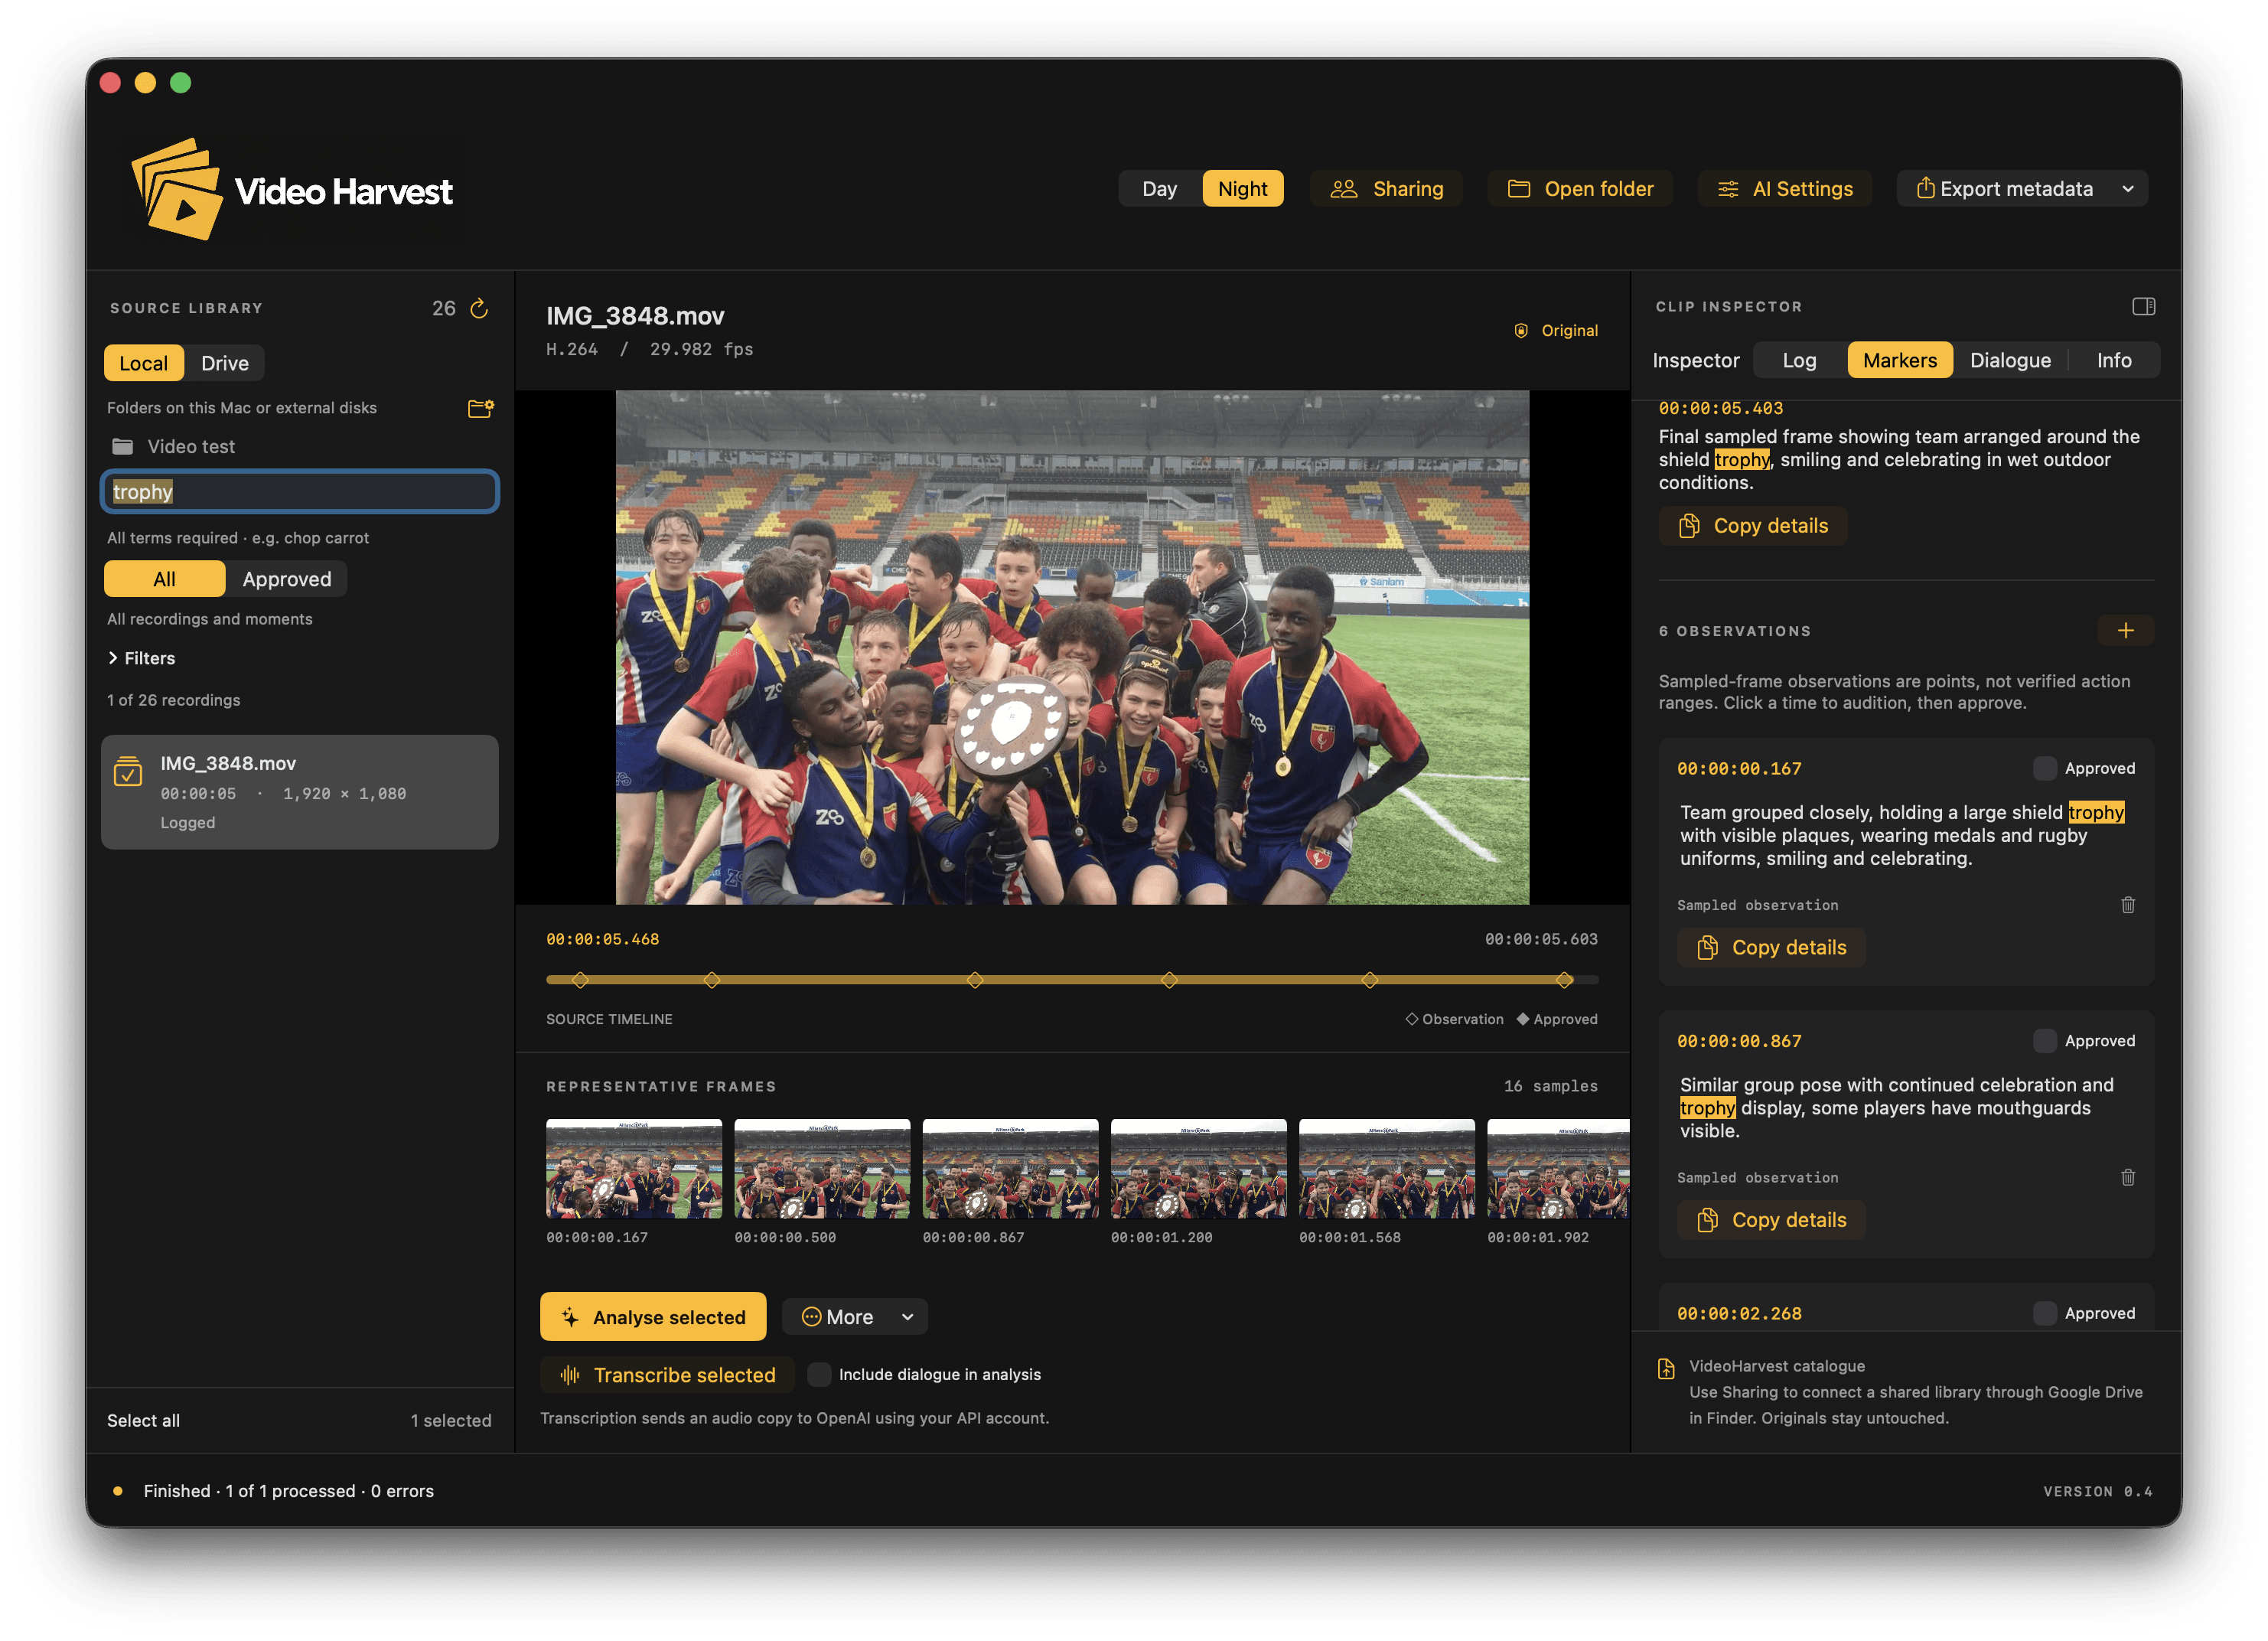Click the ellipsis icon on the More button
The width and height of the screenshot is (2268, 1641).
tap(811, 1317)
